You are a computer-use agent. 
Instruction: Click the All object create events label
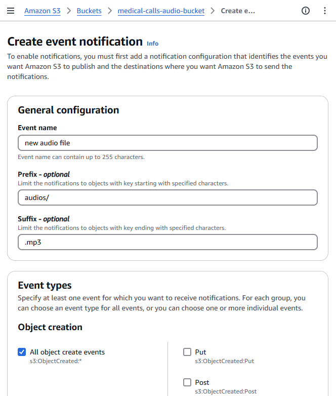point(67,352)
